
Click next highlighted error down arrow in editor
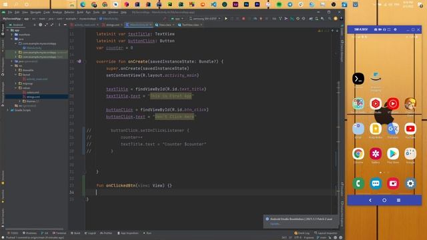tap(337, 31)
